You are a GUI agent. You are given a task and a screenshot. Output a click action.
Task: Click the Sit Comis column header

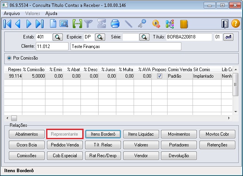[x=207, y=70]
